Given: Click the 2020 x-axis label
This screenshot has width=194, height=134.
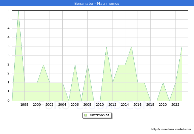Looking at the screenshot, I should 163,105.
